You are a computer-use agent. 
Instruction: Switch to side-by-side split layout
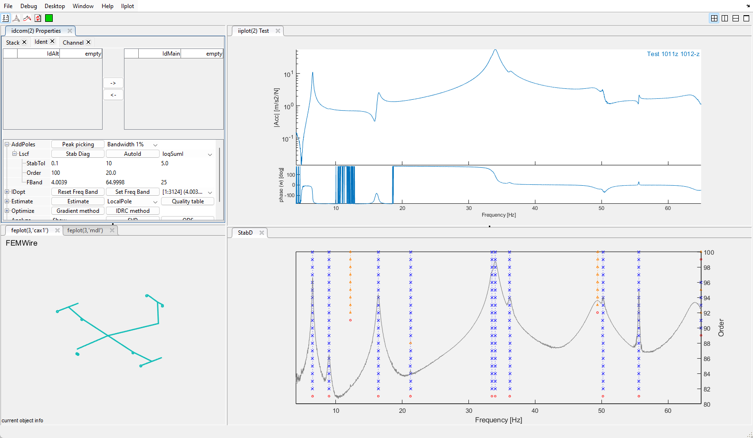pyautogui.click(x=724, y=18)
